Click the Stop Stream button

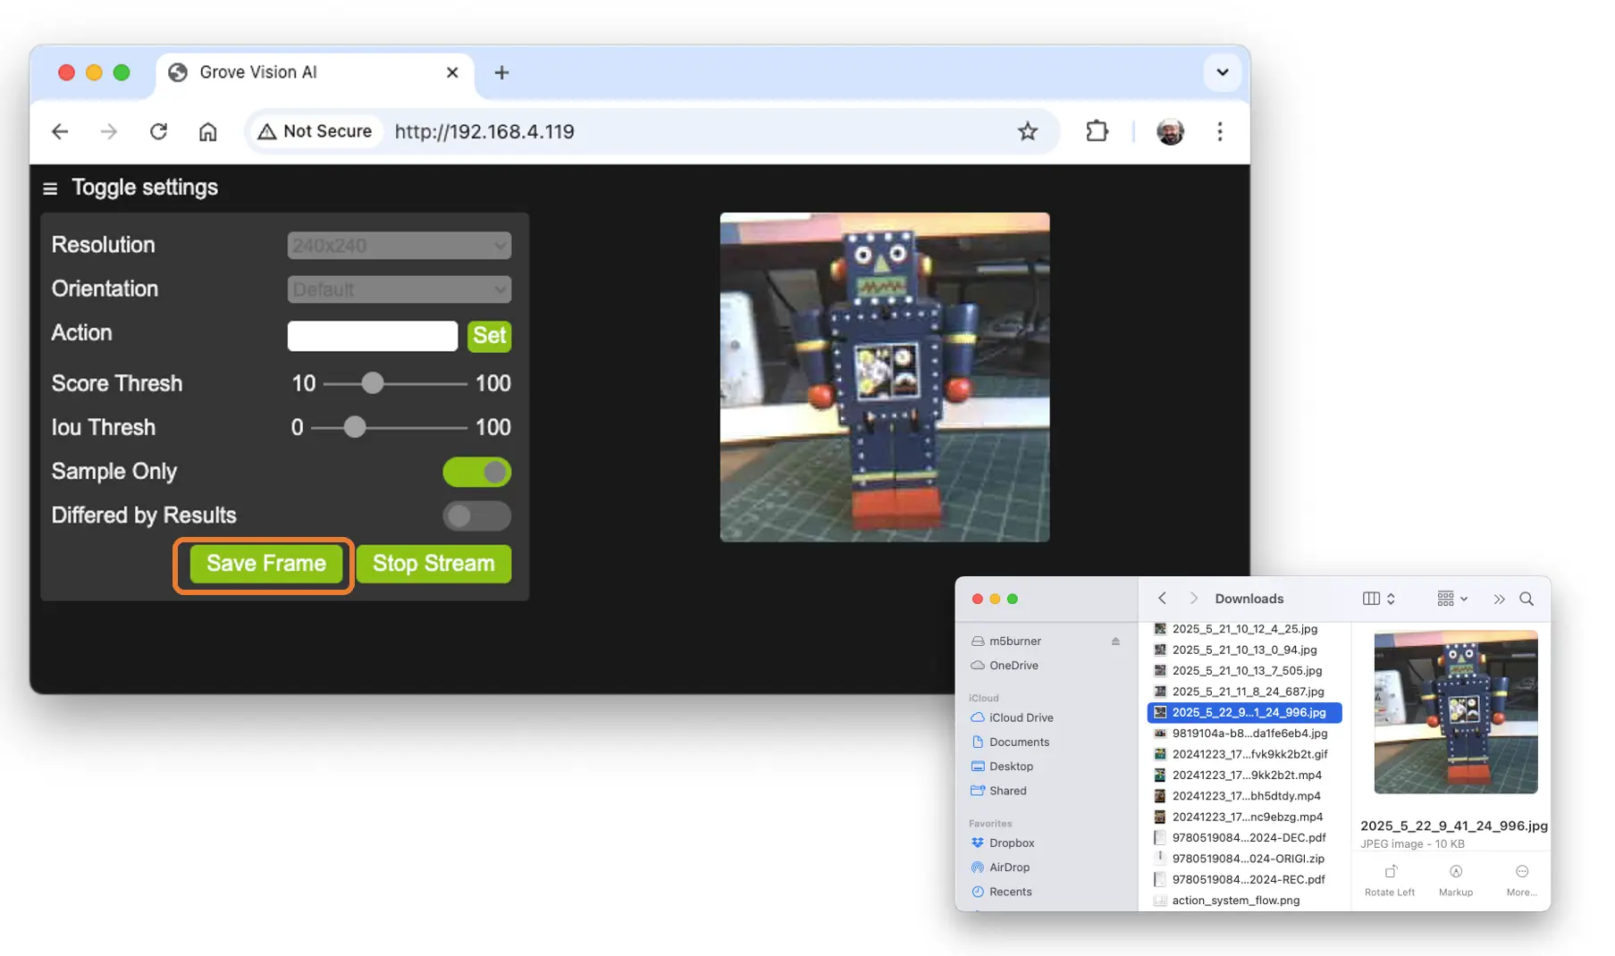[433, 564]
